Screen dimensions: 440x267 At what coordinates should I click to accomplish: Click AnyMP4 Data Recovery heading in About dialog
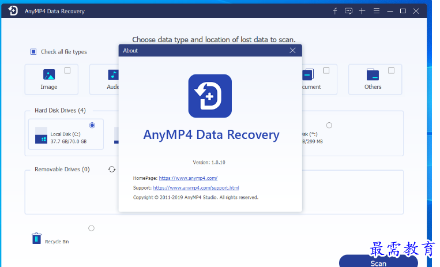(x=211, y=135)
